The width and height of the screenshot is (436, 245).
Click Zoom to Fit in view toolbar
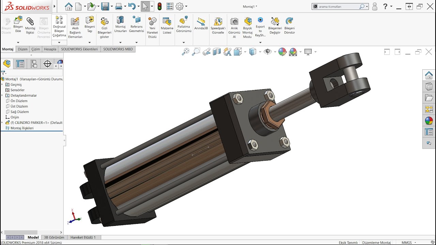pyautogui.click(x=186, y=52)
